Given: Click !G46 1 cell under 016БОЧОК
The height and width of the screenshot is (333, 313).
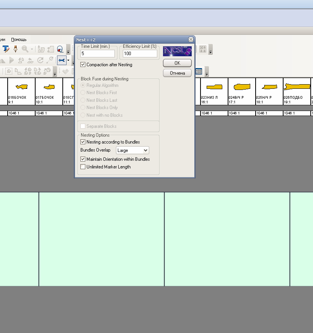Looking at the screenshot, I should (21, 113).
